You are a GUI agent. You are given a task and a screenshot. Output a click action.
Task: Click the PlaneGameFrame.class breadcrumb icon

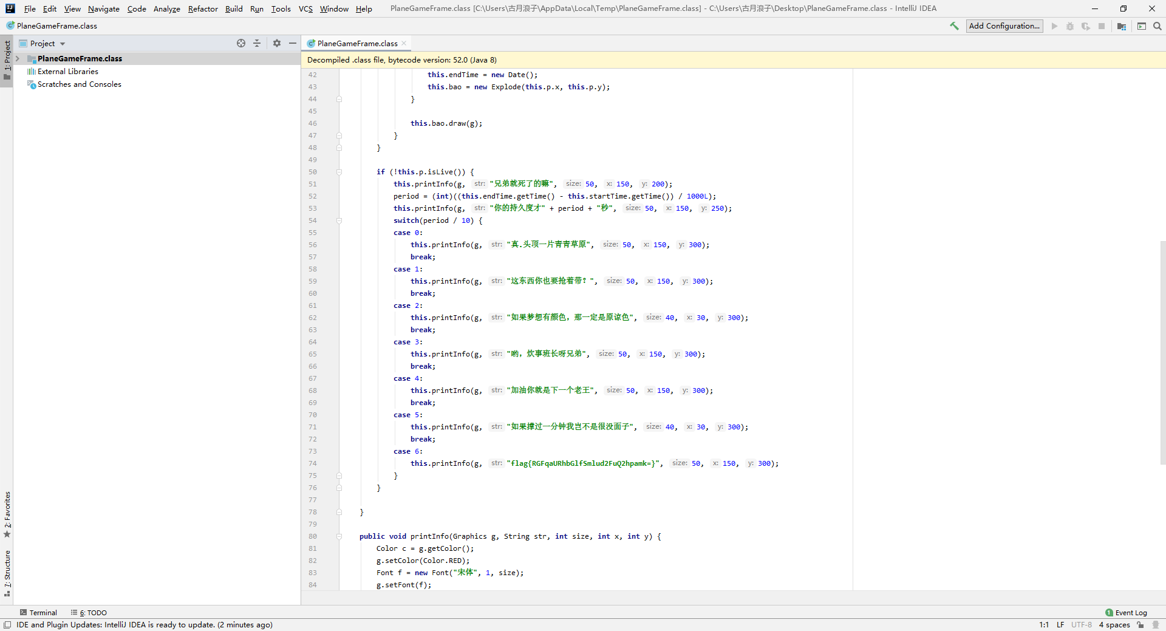point(10,26)
